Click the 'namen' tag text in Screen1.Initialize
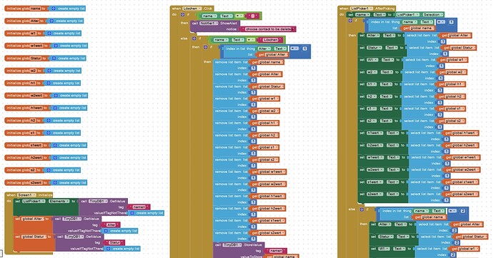 (139, 207)
